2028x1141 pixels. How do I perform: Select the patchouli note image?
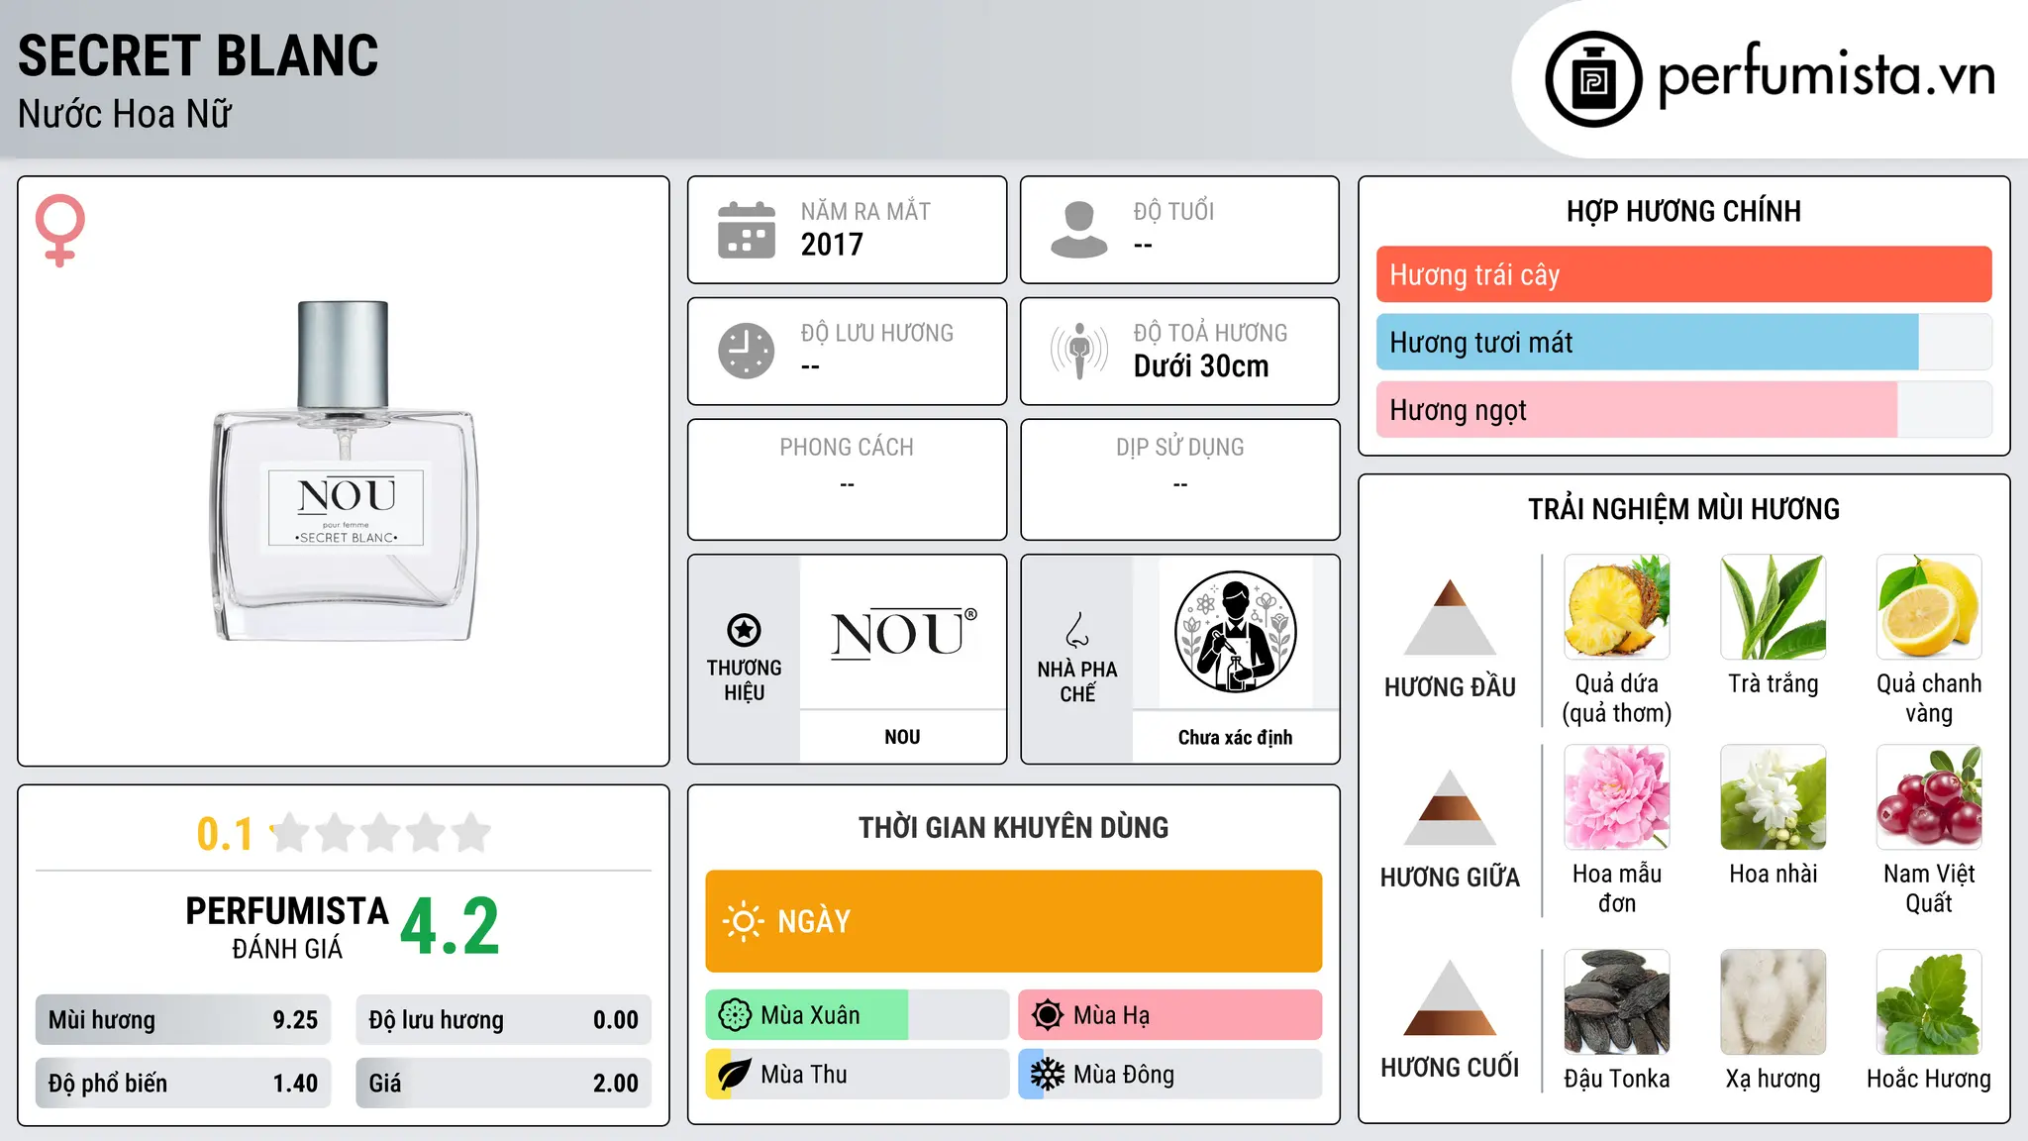[1929, 1002]
